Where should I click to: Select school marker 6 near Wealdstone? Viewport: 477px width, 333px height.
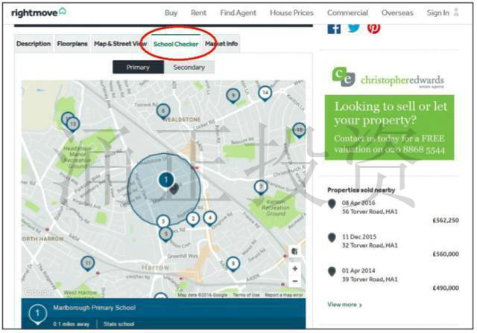pos(163,111)
